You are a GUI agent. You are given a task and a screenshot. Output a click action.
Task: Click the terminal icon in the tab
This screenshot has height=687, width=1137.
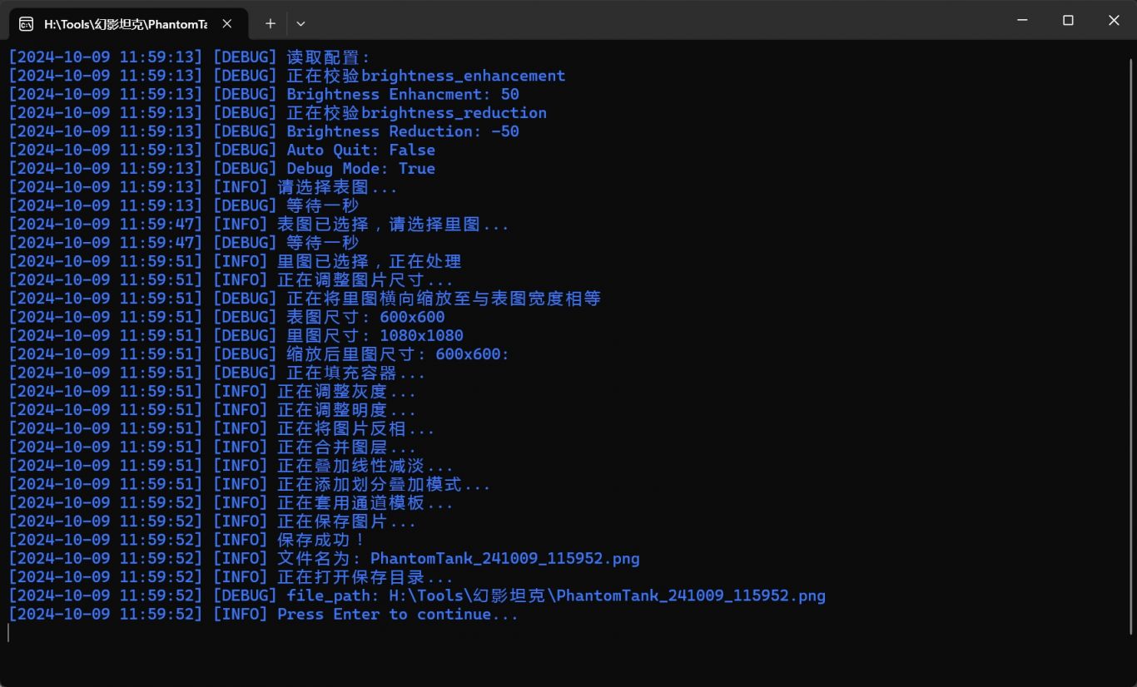click(x=26, y=23)
